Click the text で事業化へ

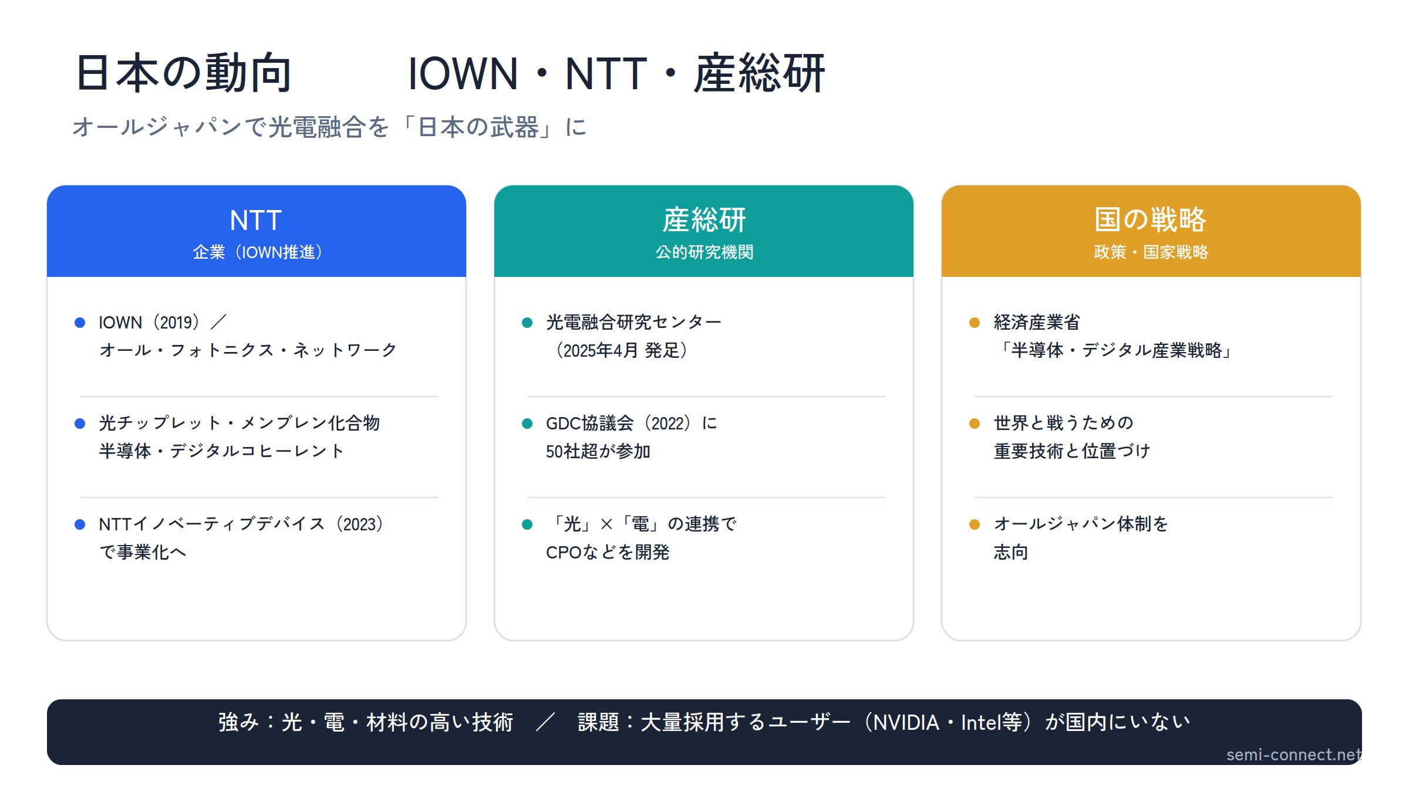point(143,552)
